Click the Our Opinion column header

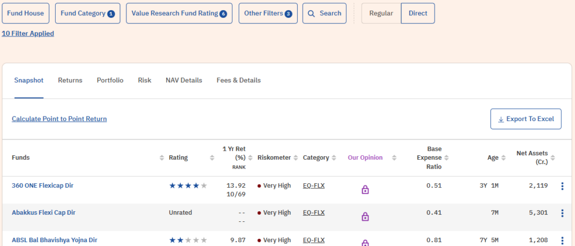[365, 158]
